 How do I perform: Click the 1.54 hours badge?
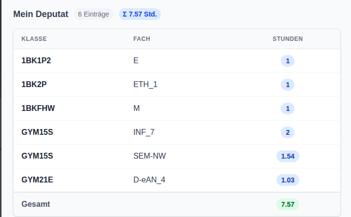click(288, 156)
